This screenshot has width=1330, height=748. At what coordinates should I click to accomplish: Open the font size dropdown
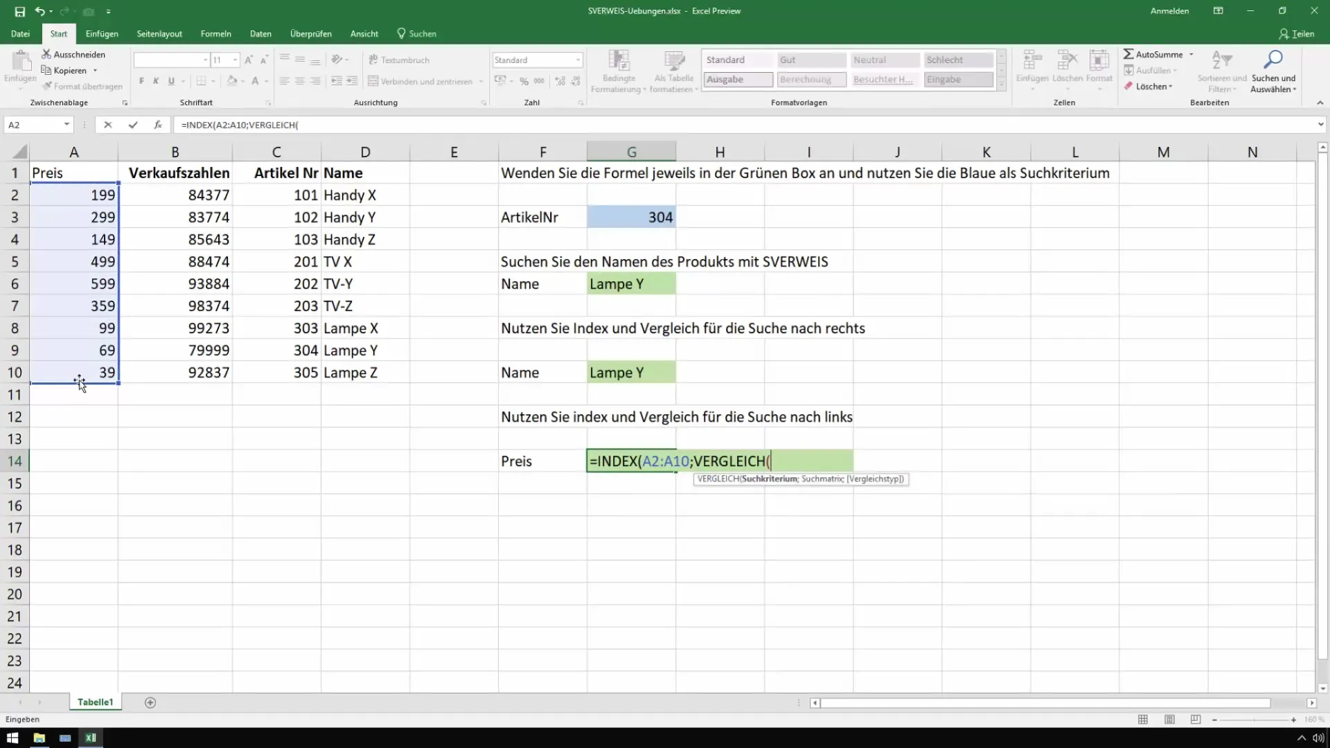[236, 60]
